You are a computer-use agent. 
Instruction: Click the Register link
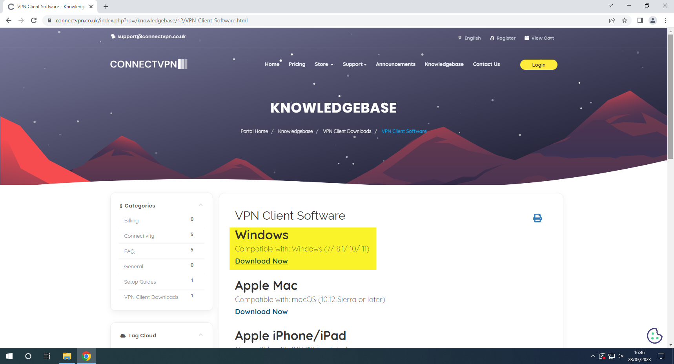tap(503, 38)
